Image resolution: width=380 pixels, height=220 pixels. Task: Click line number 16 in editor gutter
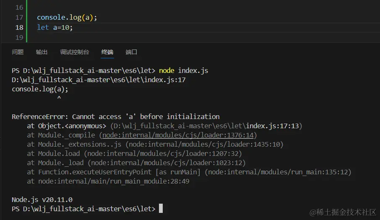tap(19, 8)
